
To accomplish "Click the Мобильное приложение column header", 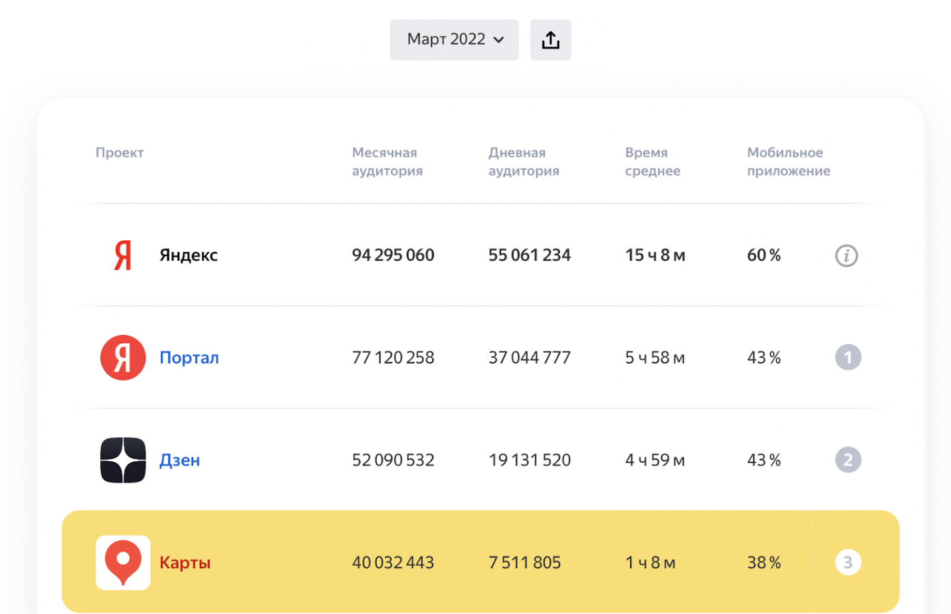I will pyautogui.click(x=789, y=162).
